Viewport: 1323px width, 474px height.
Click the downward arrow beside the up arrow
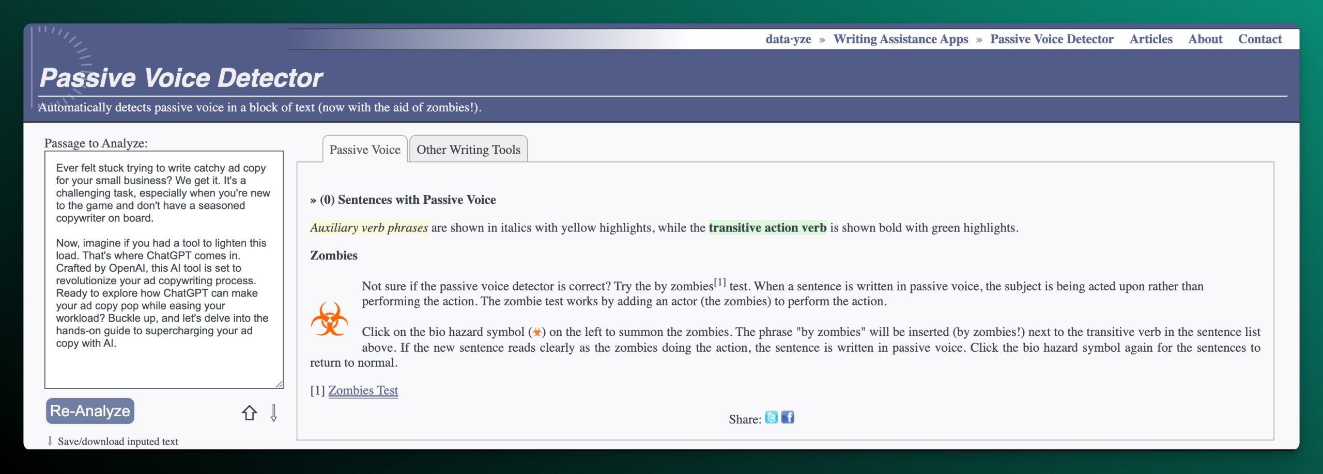click(273, 414)
